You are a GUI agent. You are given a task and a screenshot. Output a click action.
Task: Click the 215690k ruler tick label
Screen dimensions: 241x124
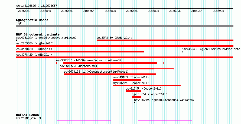point(175,11)
